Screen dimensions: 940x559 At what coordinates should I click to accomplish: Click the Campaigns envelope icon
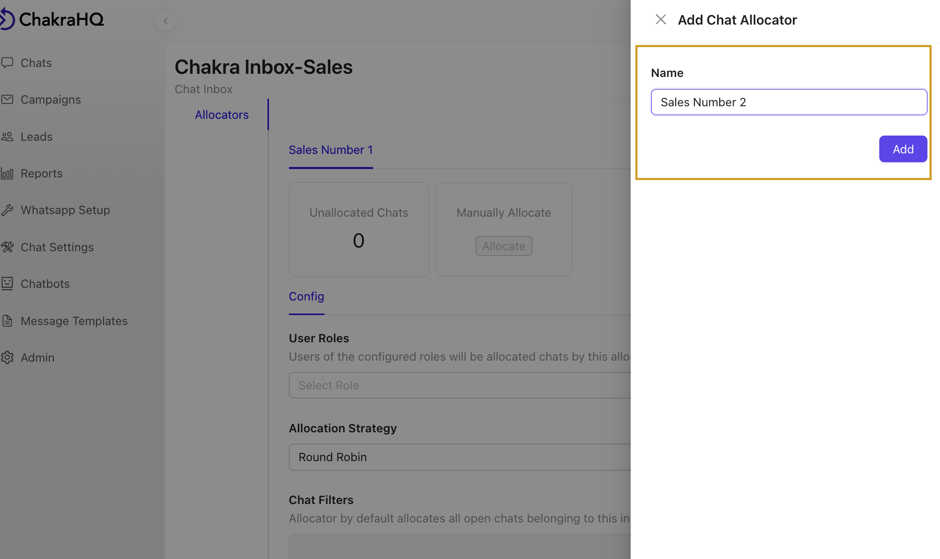coord(7,99)
